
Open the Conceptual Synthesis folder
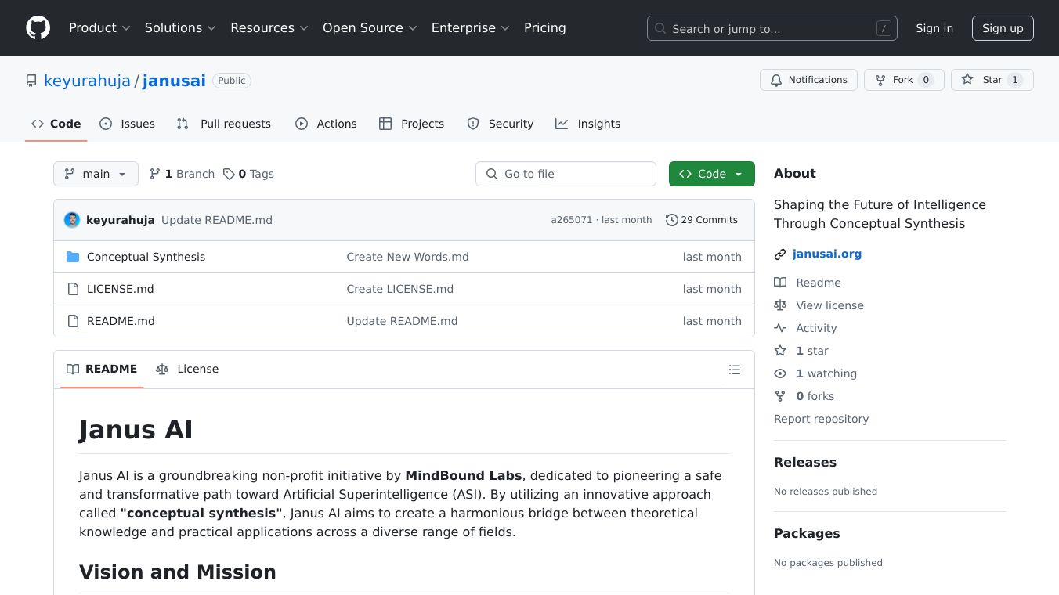146,257
